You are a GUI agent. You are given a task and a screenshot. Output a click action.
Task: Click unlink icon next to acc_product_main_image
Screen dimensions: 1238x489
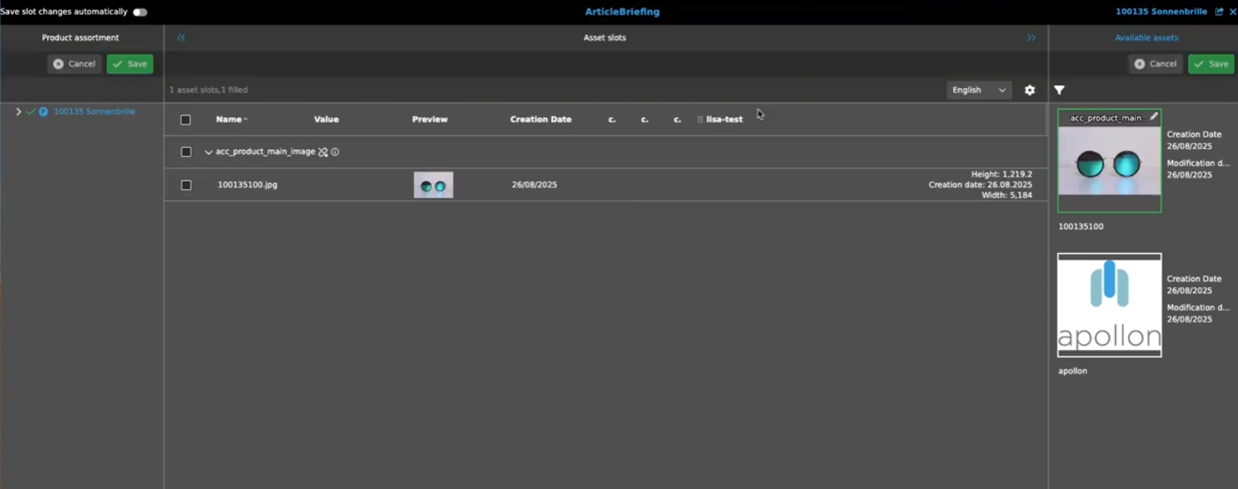(x=323, y=152)
